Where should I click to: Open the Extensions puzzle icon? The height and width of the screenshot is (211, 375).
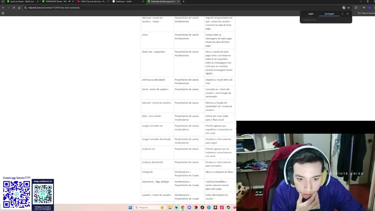(356, 8)
